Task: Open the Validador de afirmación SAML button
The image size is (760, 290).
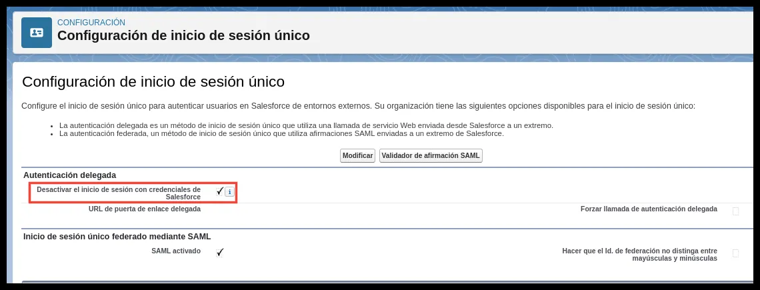Action: coord(431,156)
